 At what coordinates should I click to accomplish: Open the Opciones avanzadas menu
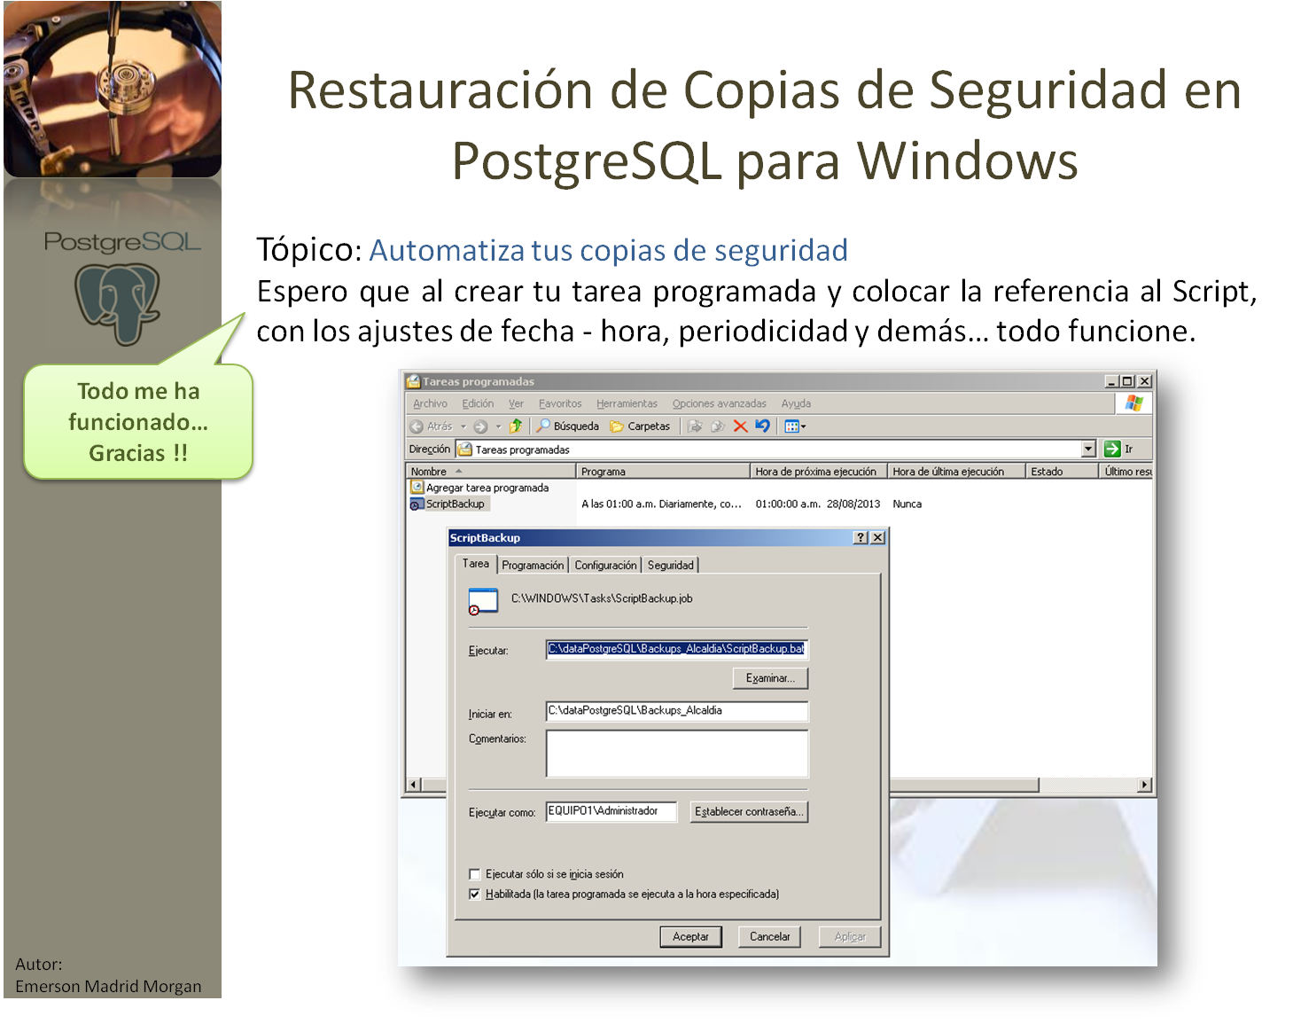pyautogui.click(x=719, y=403)
